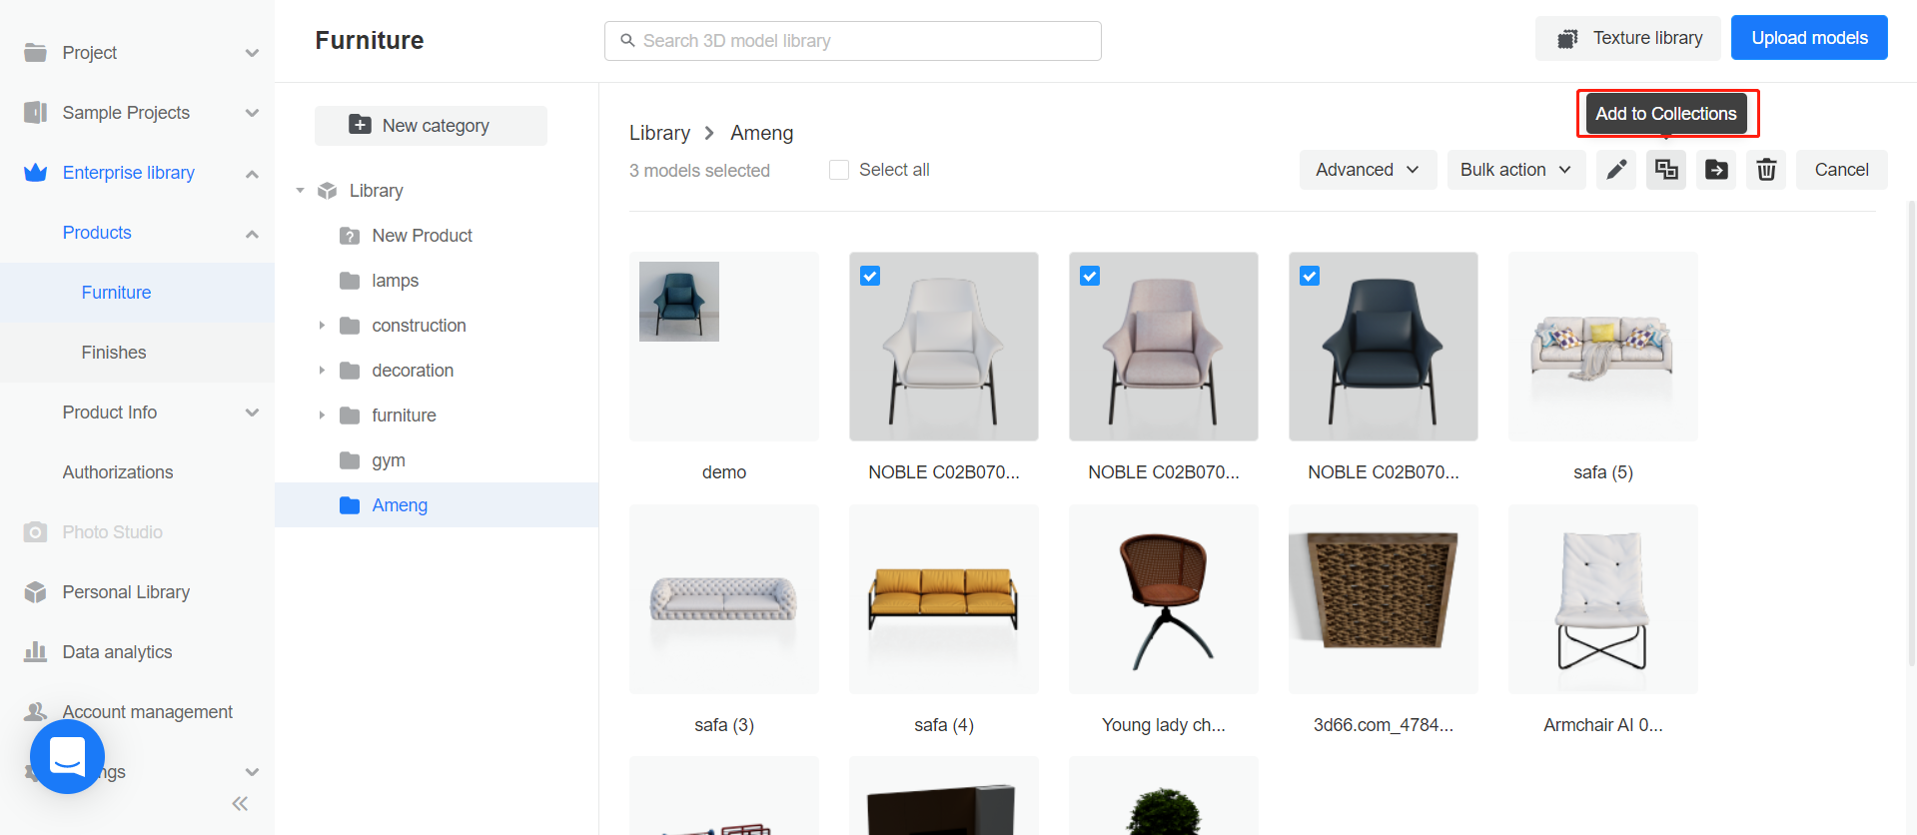Collapse the Enterprise library chevron
1917x835 pixels.
click(252, 173)
